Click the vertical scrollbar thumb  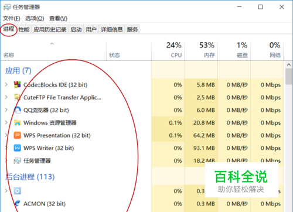(x=289, y=76)
